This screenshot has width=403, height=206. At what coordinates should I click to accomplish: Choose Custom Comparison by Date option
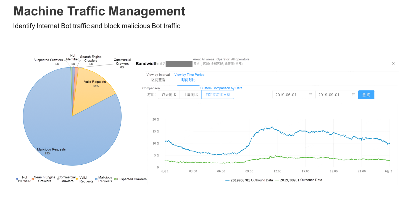(x=218, y=95)
